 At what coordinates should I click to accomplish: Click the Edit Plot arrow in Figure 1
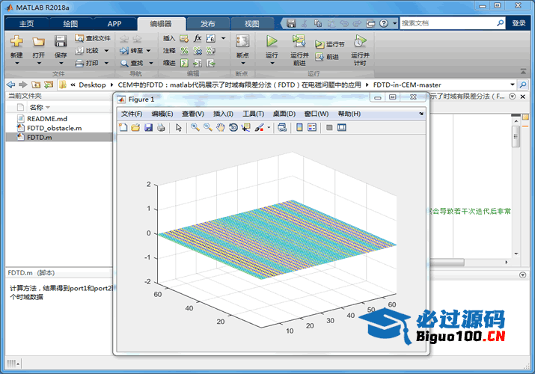tap(179, 127)
